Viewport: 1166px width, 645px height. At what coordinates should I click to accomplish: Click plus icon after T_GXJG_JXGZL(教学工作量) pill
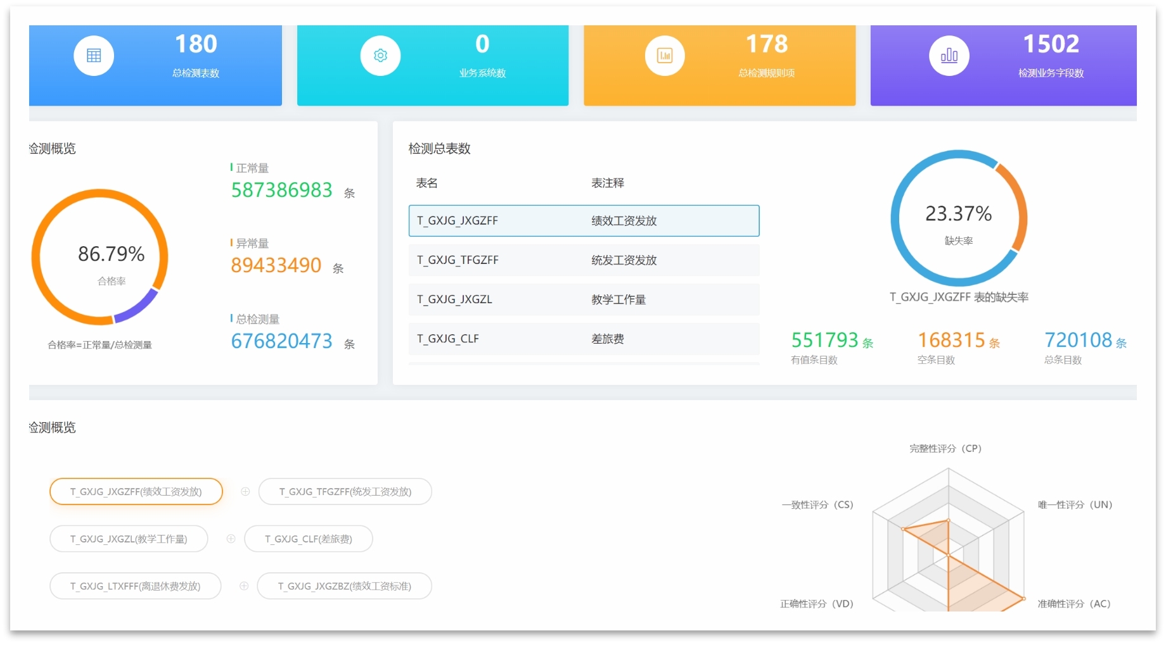(x=231, y=539)
